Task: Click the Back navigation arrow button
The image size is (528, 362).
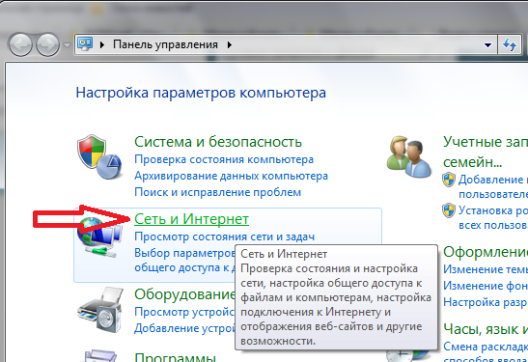Action: [20, 44]
